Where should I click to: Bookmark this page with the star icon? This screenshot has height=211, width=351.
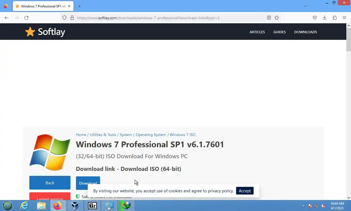point(277,18)
